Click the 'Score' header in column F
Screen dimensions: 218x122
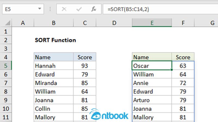tap(183, 57)
